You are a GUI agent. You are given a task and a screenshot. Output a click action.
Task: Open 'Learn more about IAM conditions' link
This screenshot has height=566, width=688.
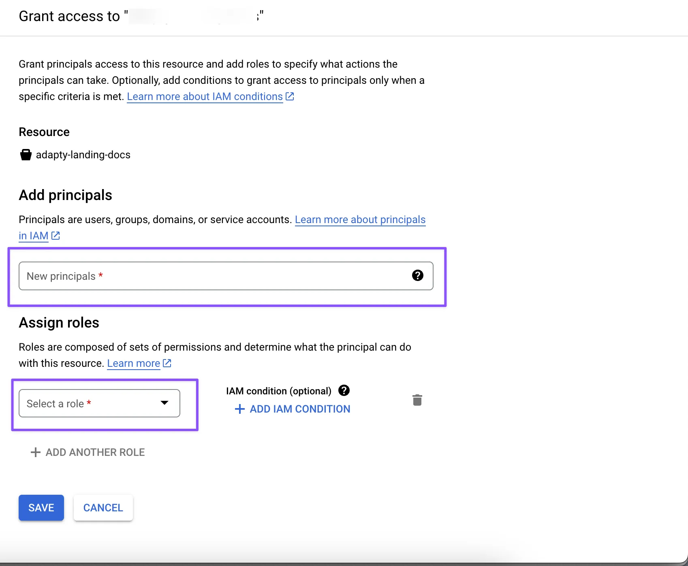[205, 96]
